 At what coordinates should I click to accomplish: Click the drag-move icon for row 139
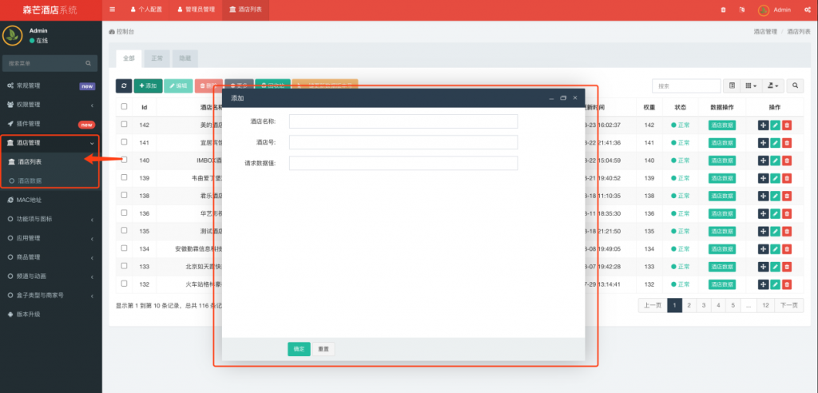763,177
